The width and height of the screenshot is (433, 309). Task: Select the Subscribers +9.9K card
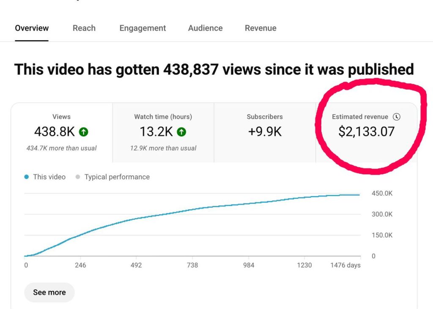tap(265, 132)
